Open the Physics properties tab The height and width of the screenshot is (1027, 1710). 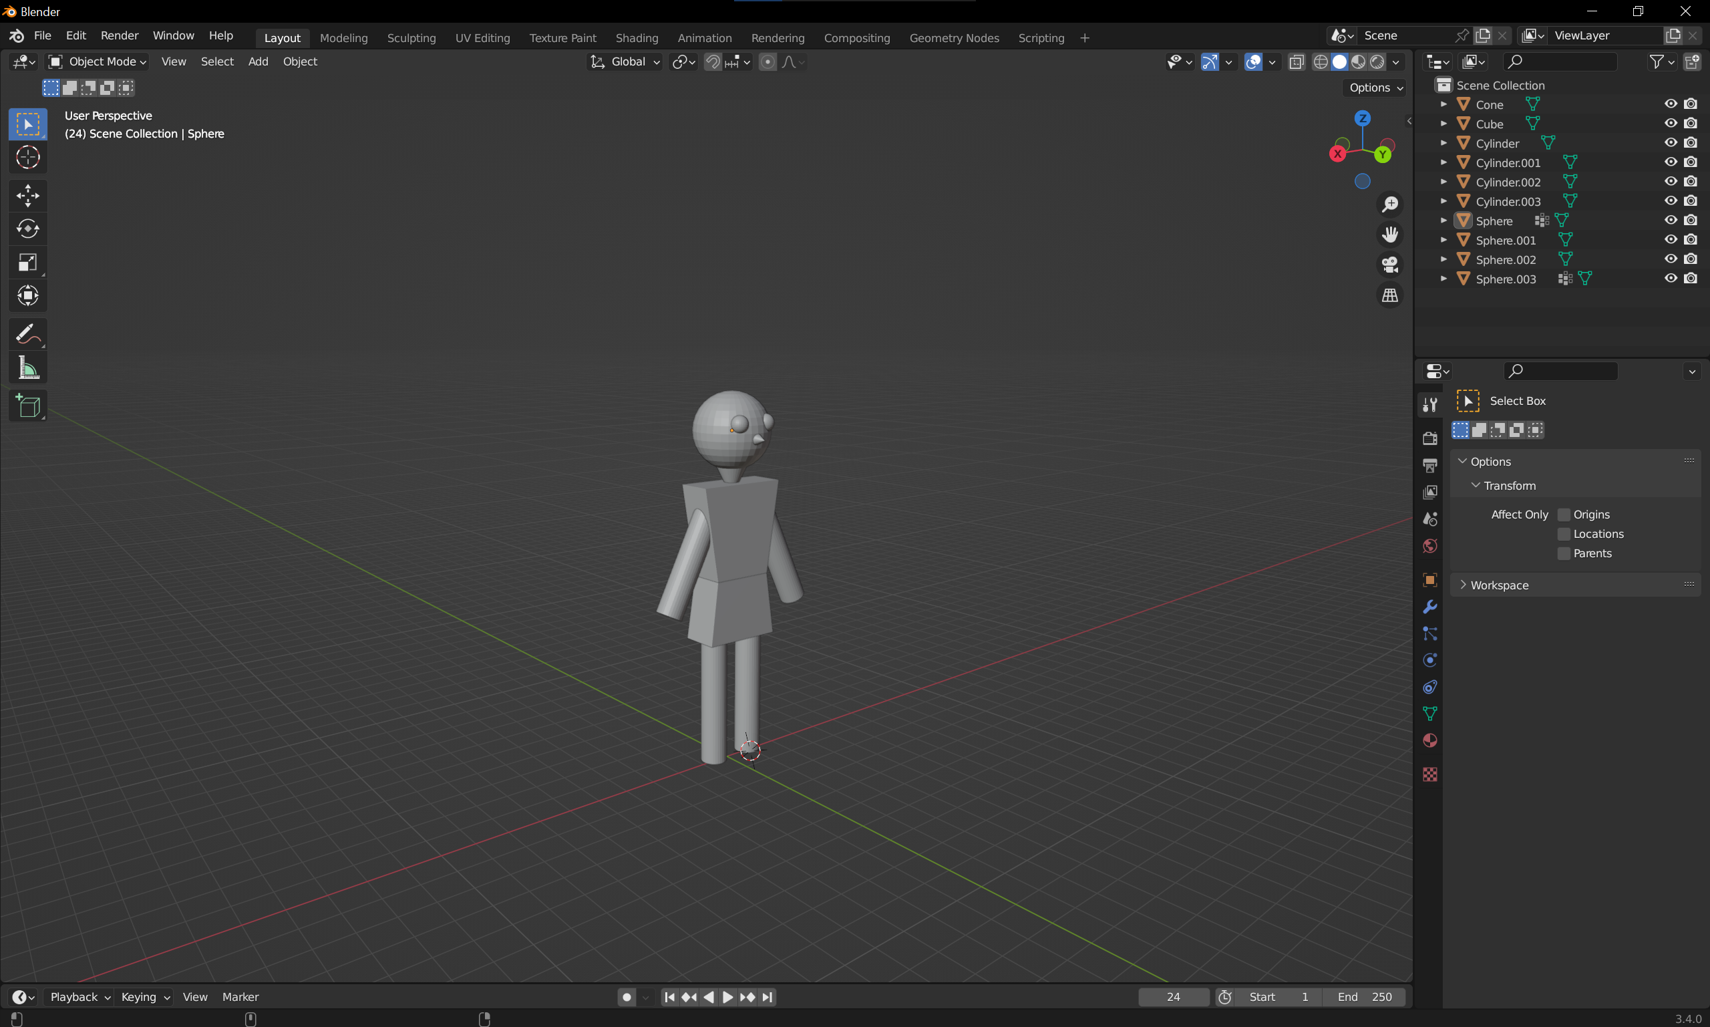click(x=1430, y=660)
